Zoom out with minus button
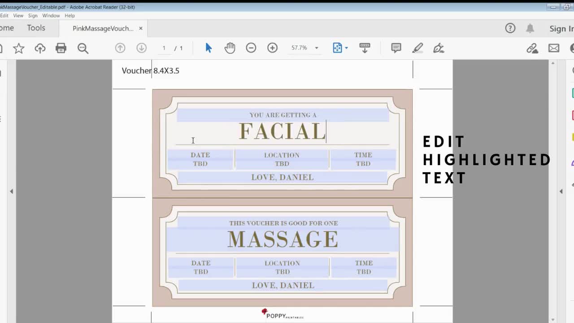 251,48
